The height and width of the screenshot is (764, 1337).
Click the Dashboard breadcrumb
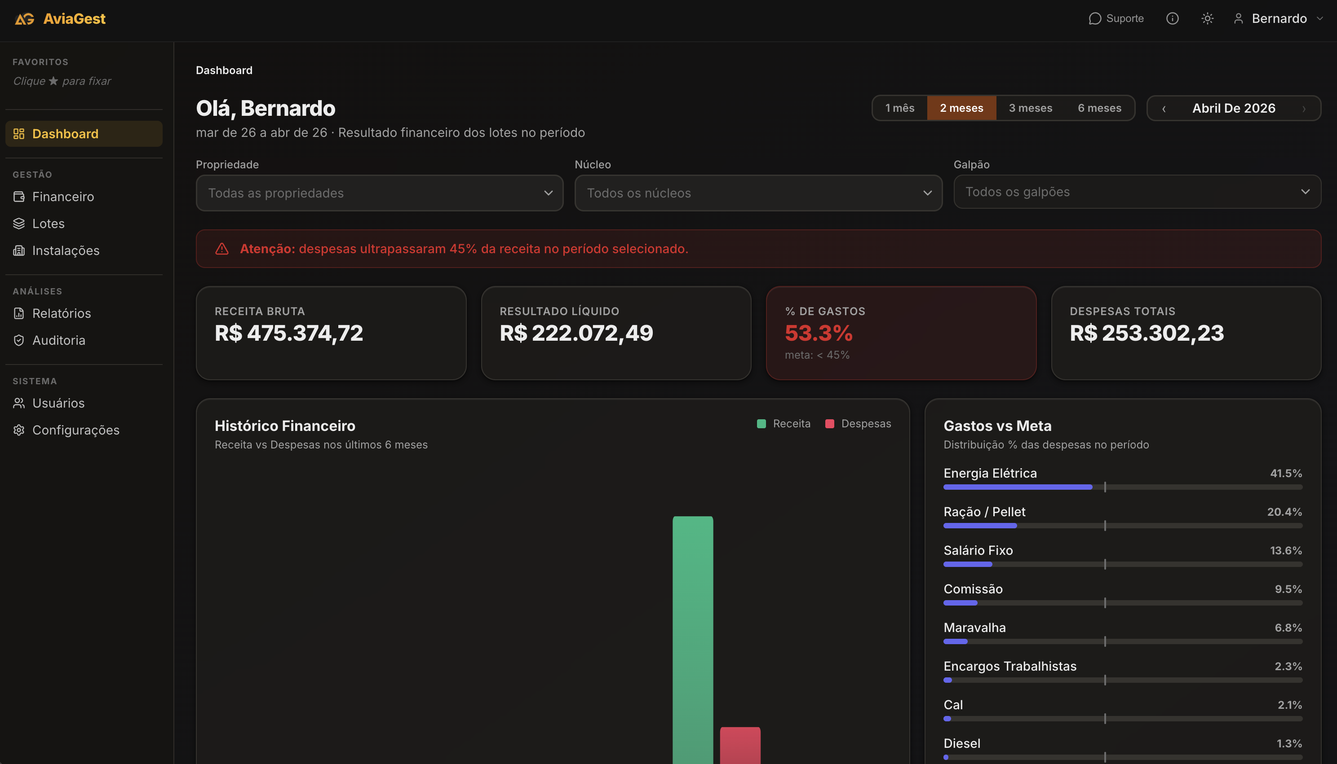[224, 70]
